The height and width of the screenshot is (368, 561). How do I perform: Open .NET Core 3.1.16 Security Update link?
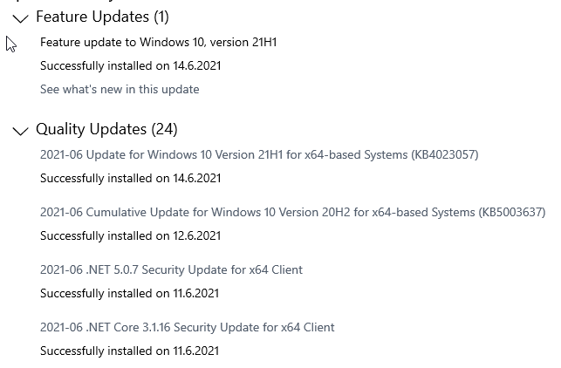[x=187, y=327]
